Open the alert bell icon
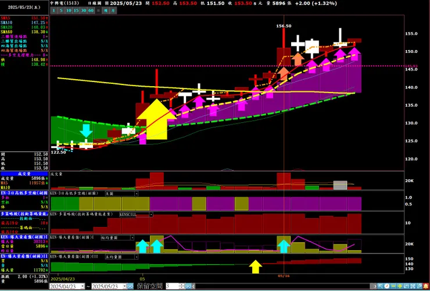Screen dimensions: 430x291 [x=426, y=286]
